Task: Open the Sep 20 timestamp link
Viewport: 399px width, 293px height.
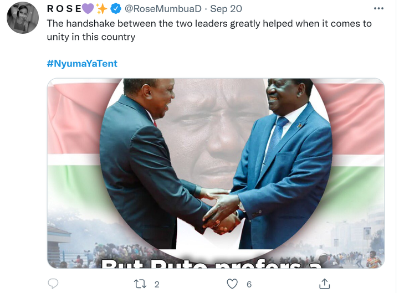Action: click(226, 9)
